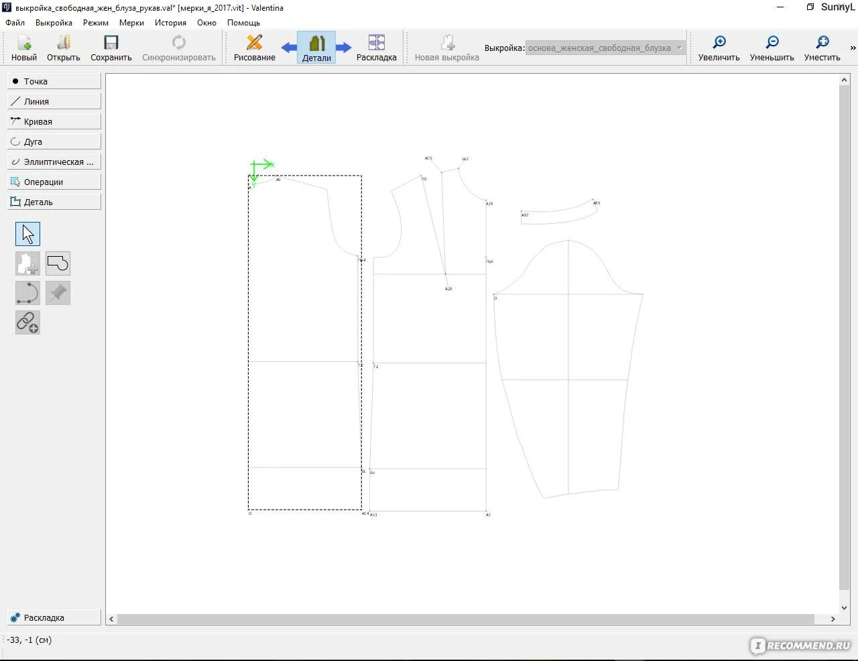
Task: Click the vertical scrollbar up arrow
Action: (x=845, y=80)
